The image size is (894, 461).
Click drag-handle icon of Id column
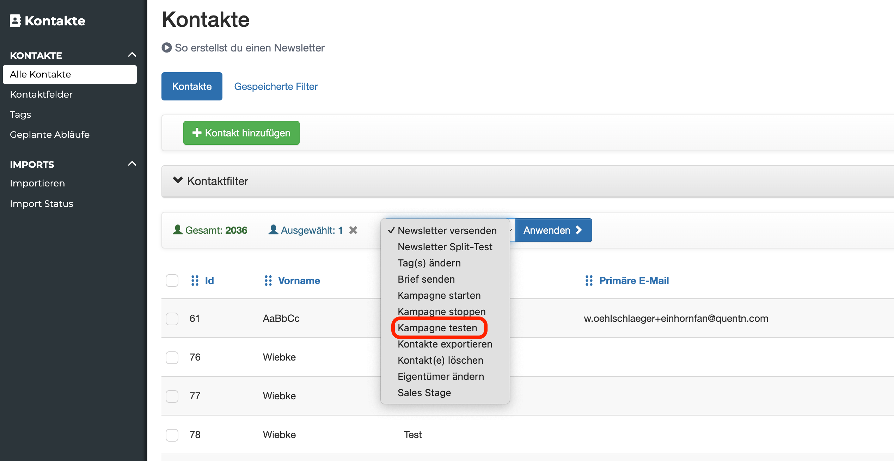tap(195, 281)
